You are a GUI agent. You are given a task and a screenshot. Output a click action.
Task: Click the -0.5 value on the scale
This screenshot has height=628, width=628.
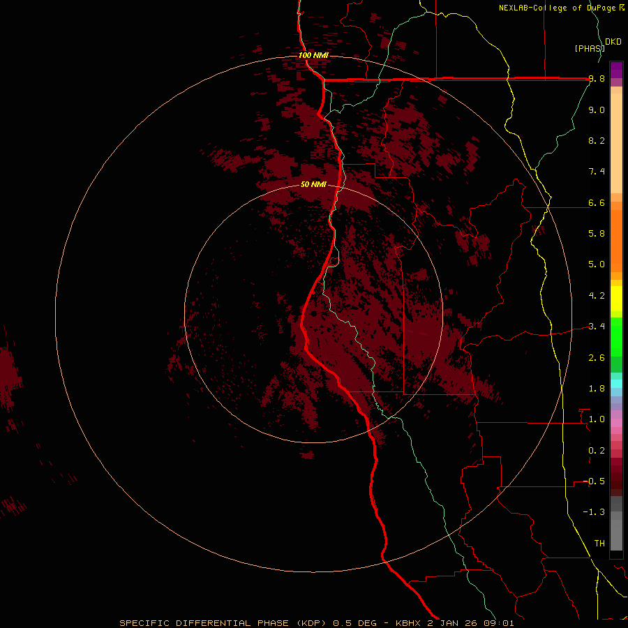click(594, 481)
